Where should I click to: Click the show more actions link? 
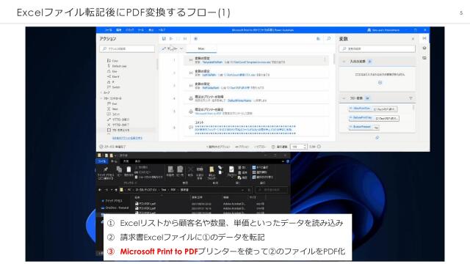(127, 139)
